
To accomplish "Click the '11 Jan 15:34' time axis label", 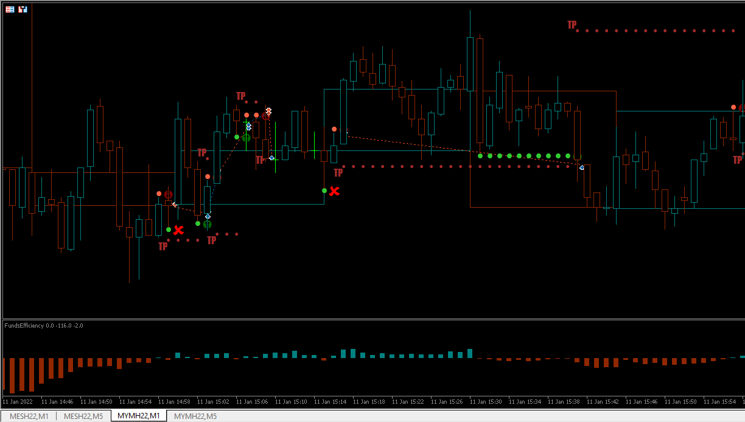I will point(525,402).
